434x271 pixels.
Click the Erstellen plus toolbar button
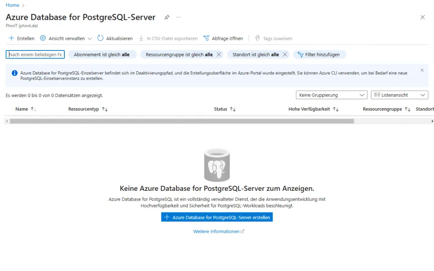click(22, 38)
